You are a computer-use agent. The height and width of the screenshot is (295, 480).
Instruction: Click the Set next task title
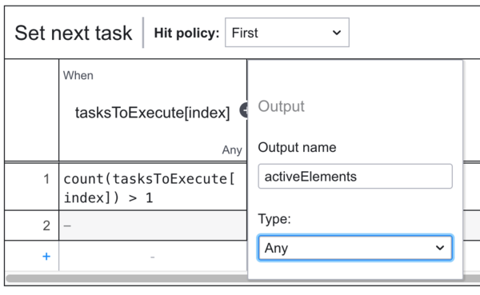(74, 33)
